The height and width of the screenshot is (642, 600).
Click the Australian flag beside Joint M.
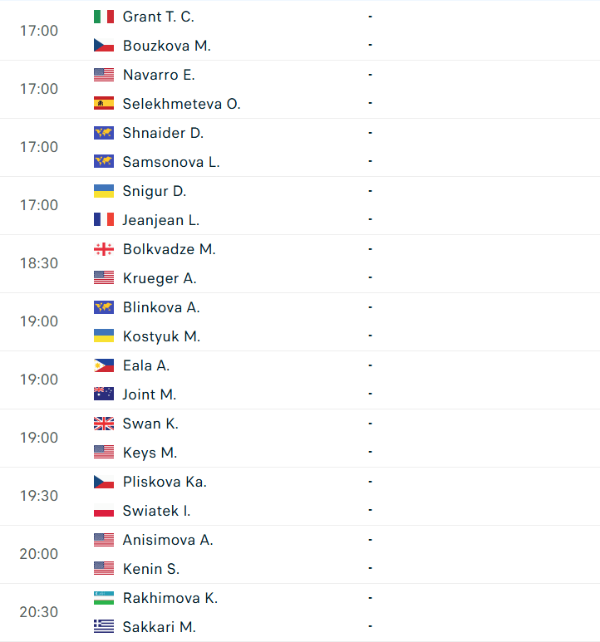tap(104, 395)
